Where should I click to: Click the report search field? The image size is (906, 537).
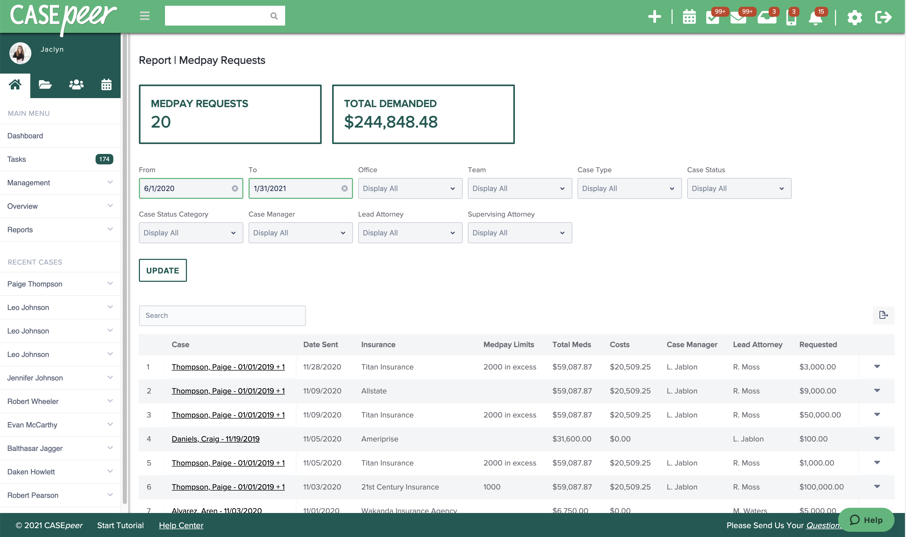222,315
